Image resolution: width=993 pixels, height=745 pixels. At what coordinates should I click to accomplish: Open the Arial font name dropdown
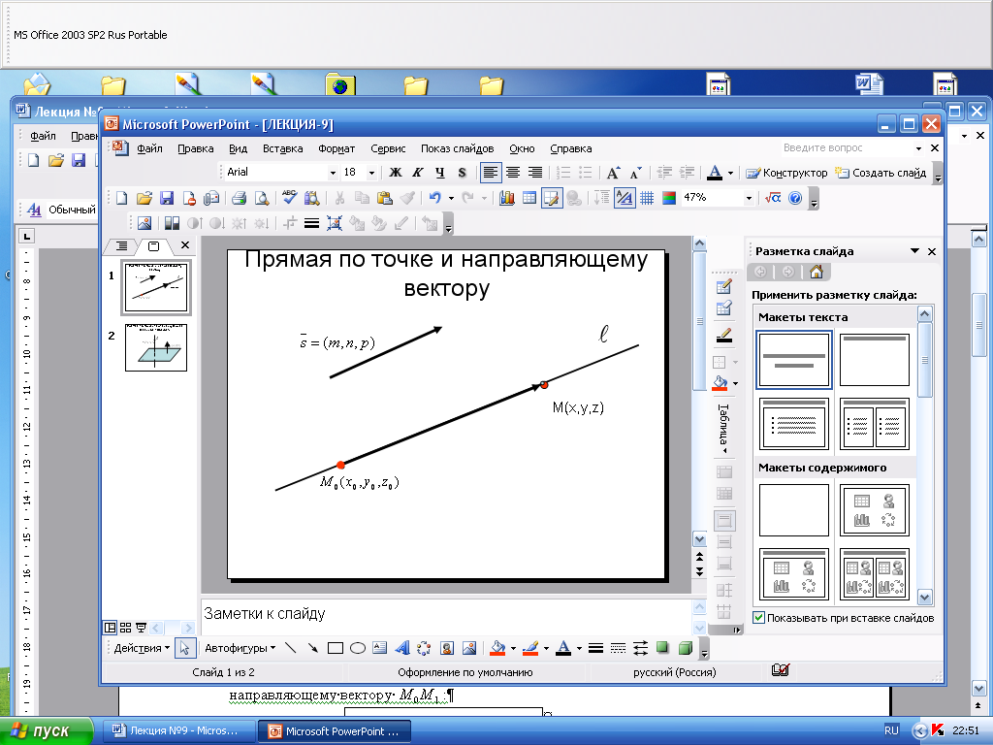pos(333,173)
